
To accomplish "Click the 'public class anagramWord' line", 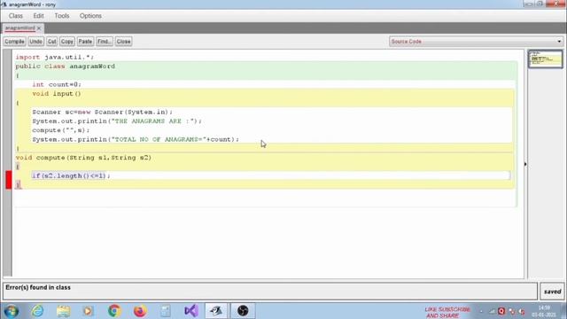I will (x=65, y=66).
